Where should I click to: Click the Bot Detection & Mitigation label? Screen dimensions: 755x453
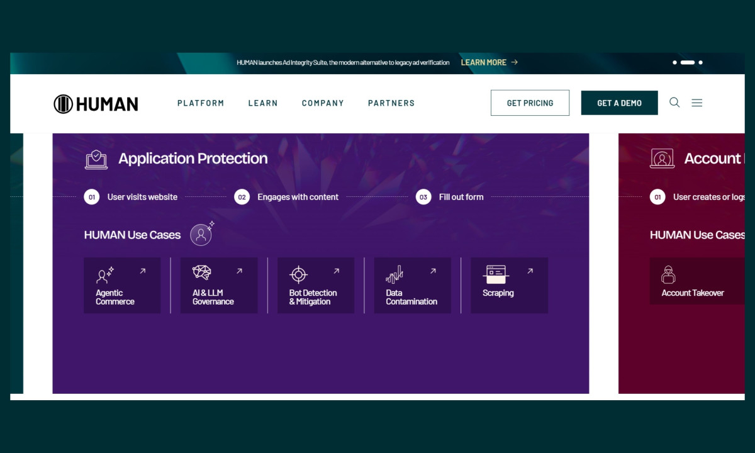tap(313, 297)
